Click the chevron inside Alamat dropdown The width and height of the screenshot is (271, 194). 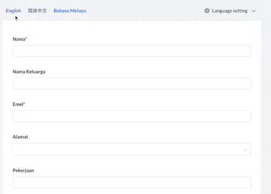245,150
